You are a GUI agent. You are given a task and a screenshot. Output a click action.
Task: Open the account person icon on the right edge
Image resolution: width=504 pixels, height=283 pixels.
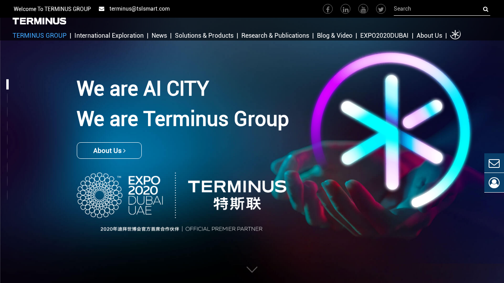(494, 182)
